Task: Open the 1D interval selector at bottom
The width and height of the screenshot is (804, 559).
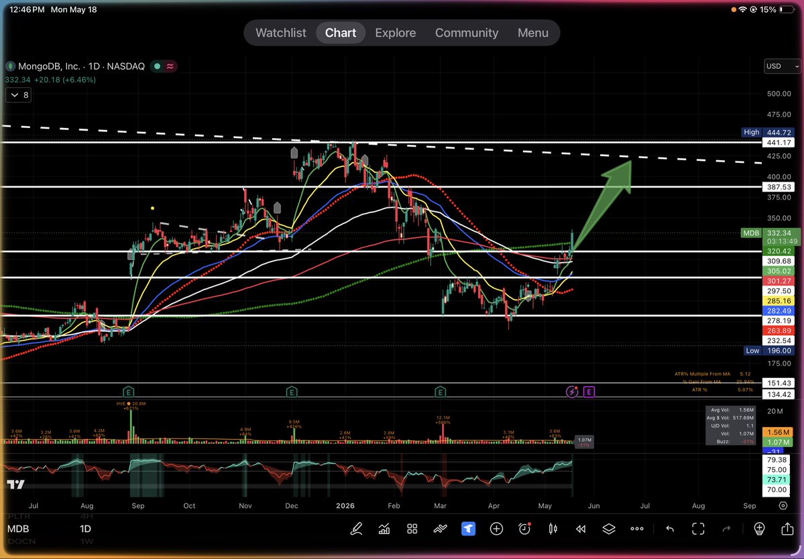Action: [85, 529]
